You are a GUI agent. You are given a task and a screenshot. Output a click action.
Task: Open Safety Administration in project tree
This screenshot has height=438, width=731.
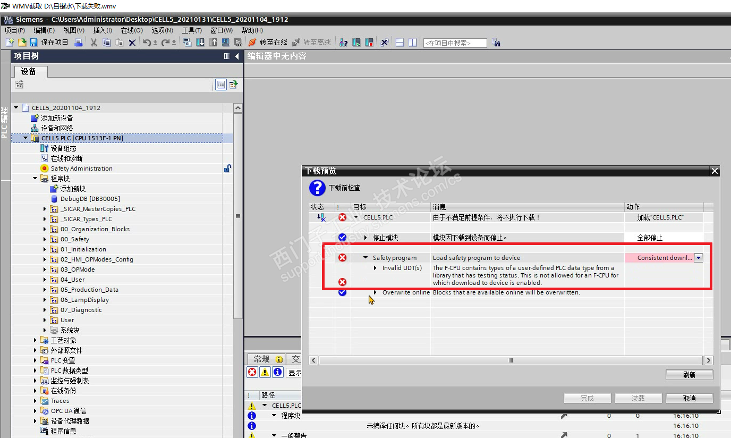point(82,169)
